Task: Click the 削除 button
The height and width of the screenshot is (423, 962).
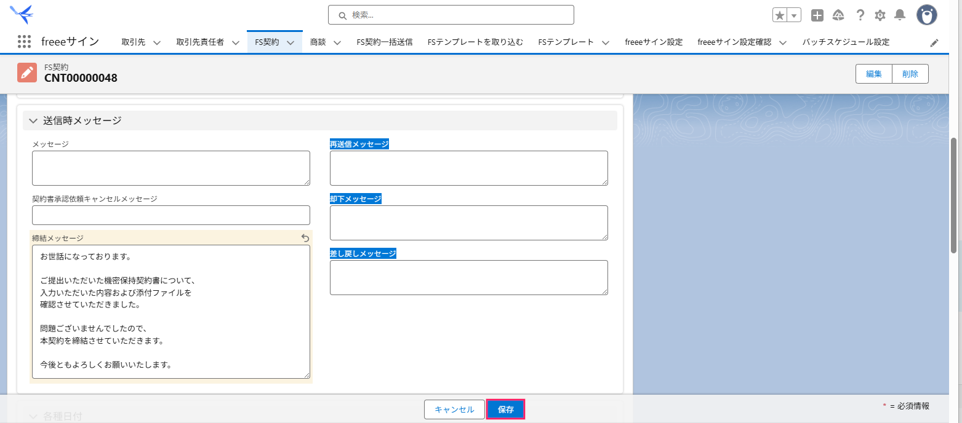Action: [910, 74]
